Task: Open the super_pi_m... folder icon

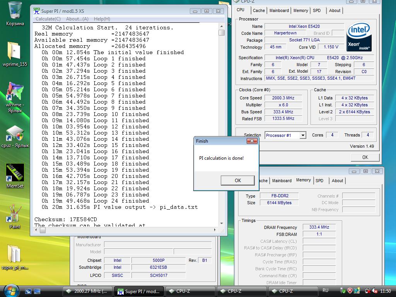Action: coord(15,257)
